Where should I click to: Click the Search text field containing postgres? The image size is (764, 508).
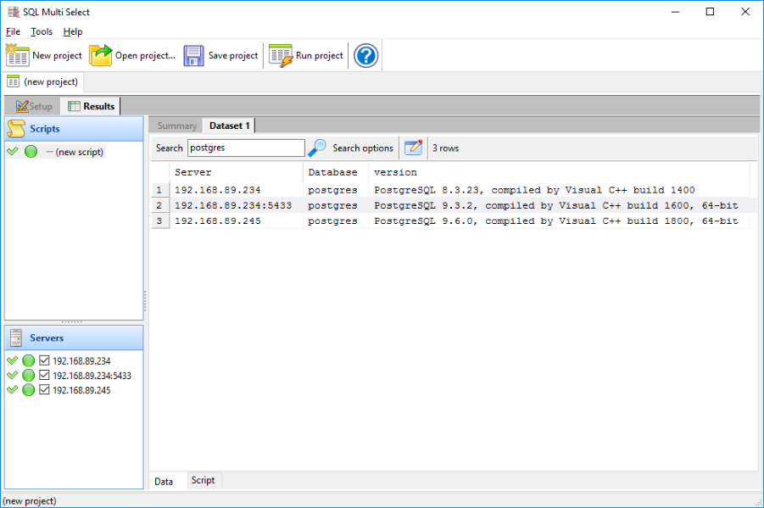click(245, 148)
